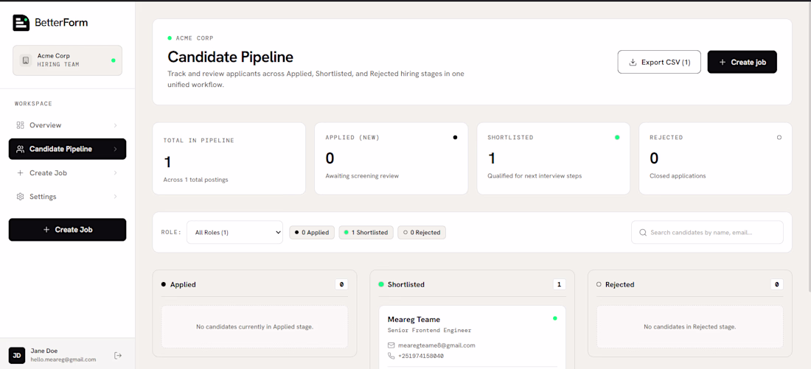Click the green status dot in the Acme Corp team box
The image size is (811, 369).
pos(114,60)
